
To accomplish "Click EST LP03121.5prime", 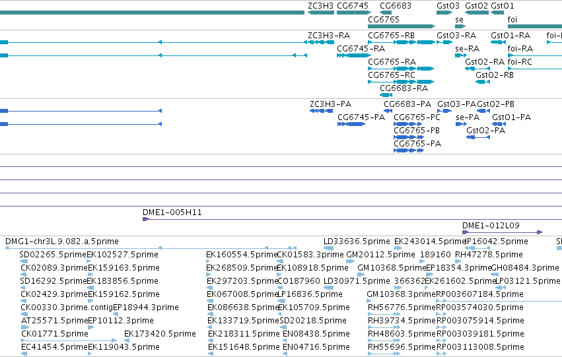I will pos(501,288).
